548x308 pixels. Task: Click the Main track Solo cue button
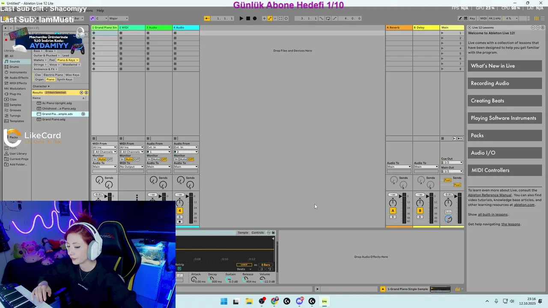click(x=448, y=212)
